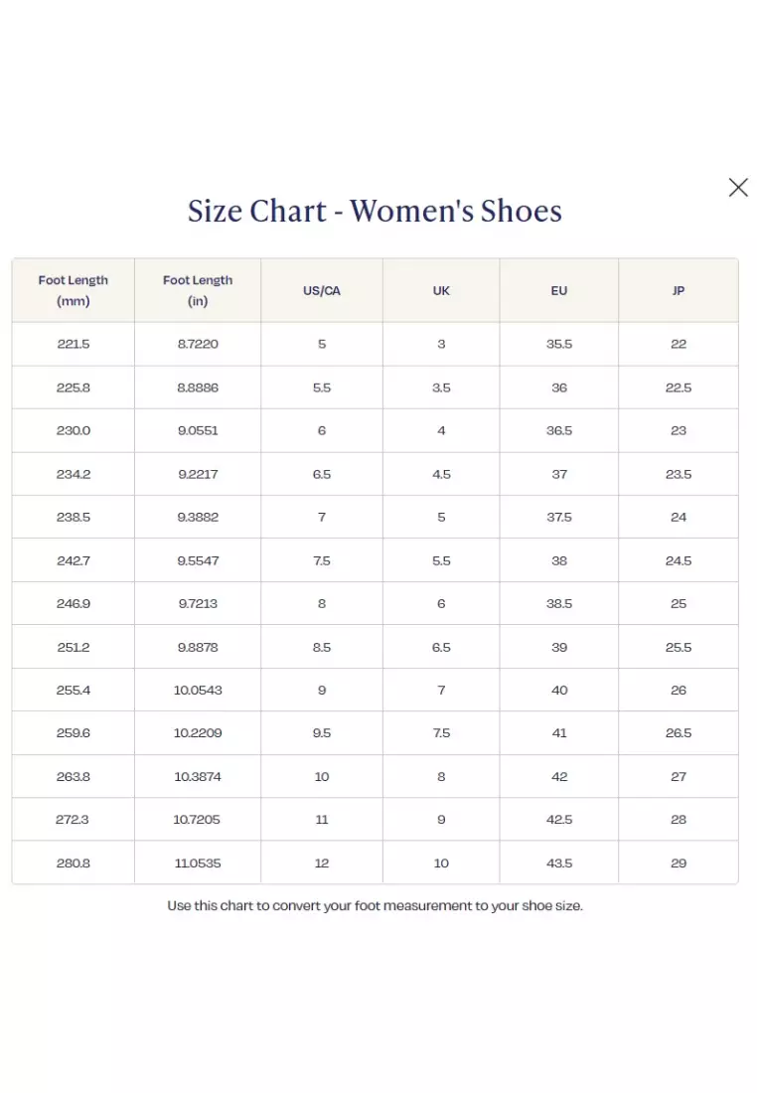The width and height of the screenshot is (757, 1093).
Task: Click the UK size 6.5 cell
Action: 440,646
